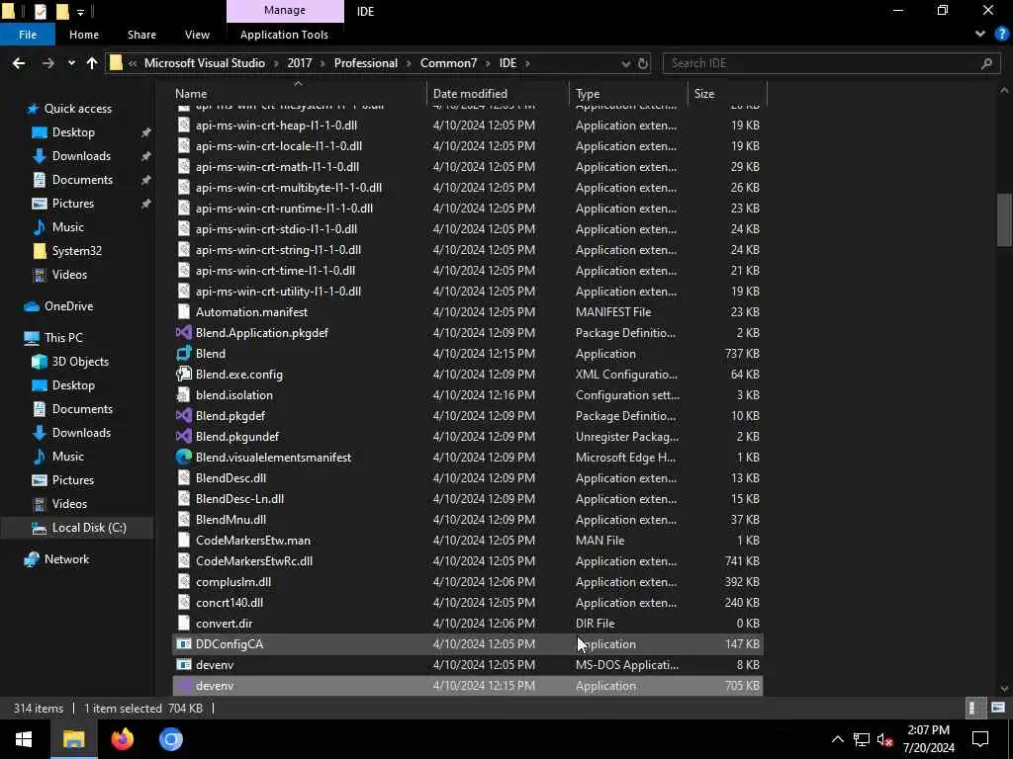Click the 3D Objects cube icon
This screenshot has height=759, width=1013.
coord(40,362)
